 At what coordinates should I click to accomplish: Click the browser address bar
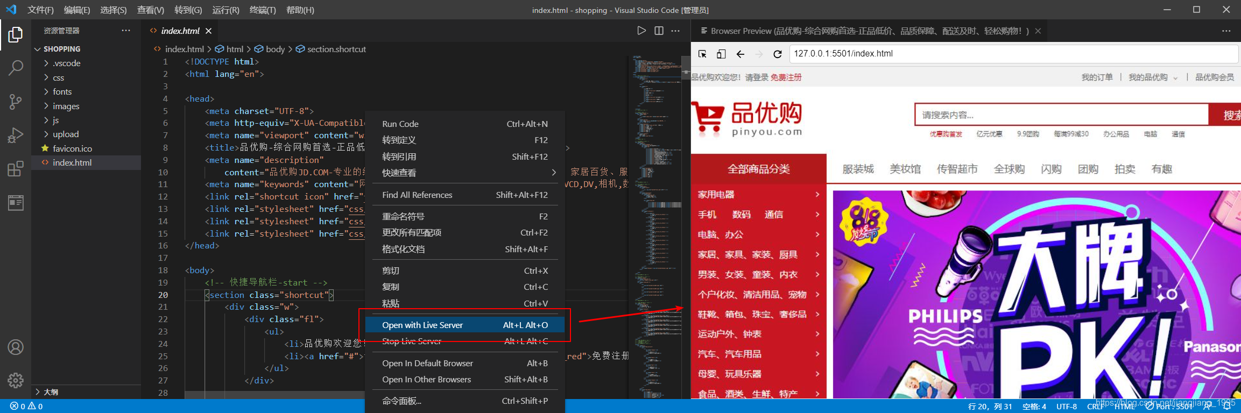tap(1013, 54)
